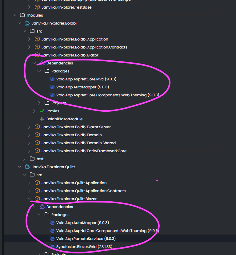The image size is (236, 255).
Task: Click the Proxies green arrows icon
Action: (42, 111)
